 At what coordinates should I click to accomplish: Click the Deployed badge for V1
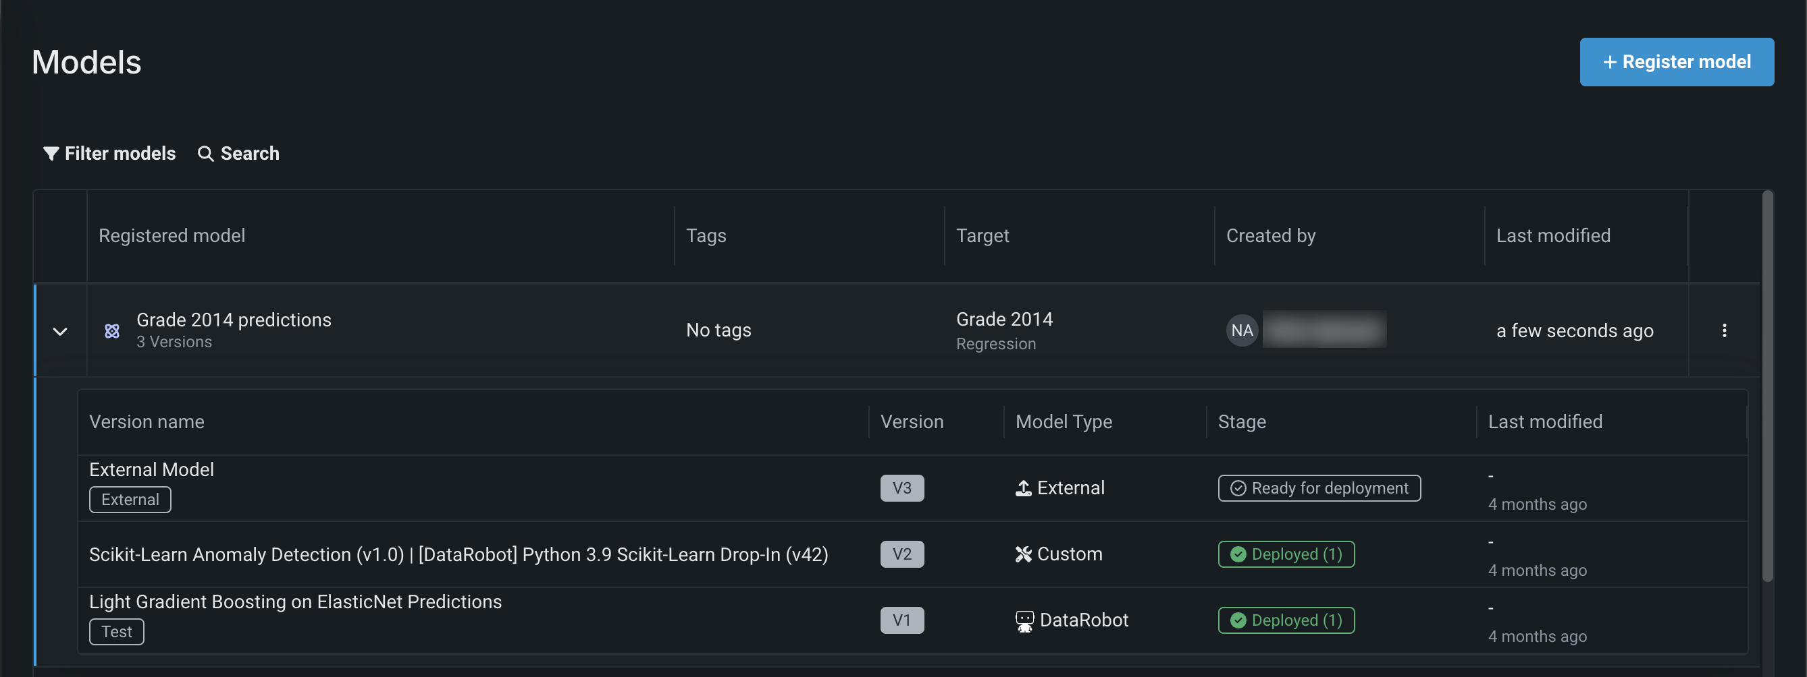[1286, 620]
